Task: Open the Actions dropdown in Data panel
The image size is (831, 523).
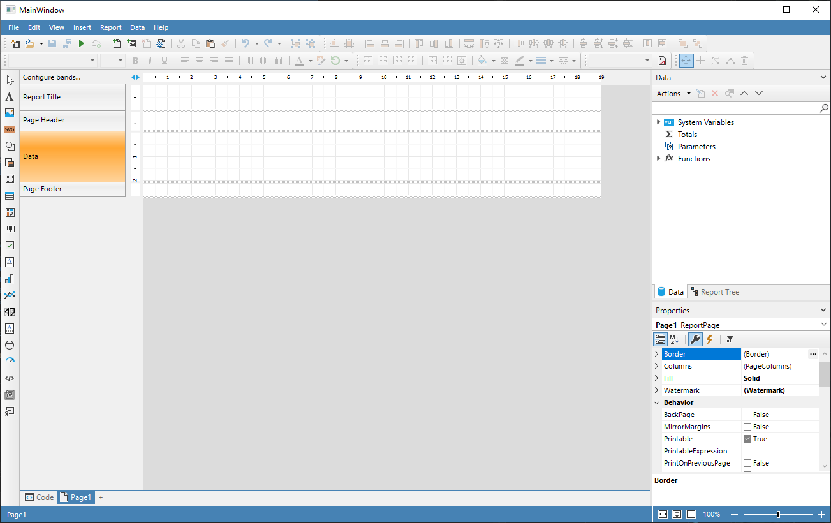Action: (x=673, y=94)
